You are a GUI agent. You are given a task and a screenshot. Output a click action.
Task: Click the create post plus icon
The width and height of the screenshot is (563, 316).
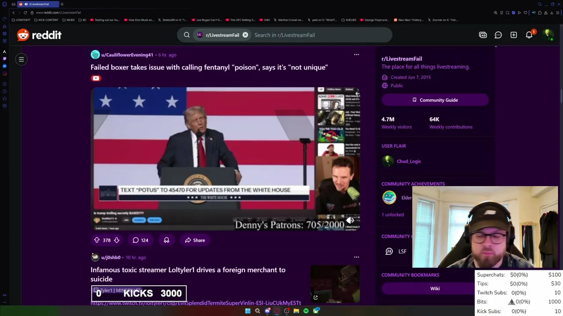click(x=514, y=35)
